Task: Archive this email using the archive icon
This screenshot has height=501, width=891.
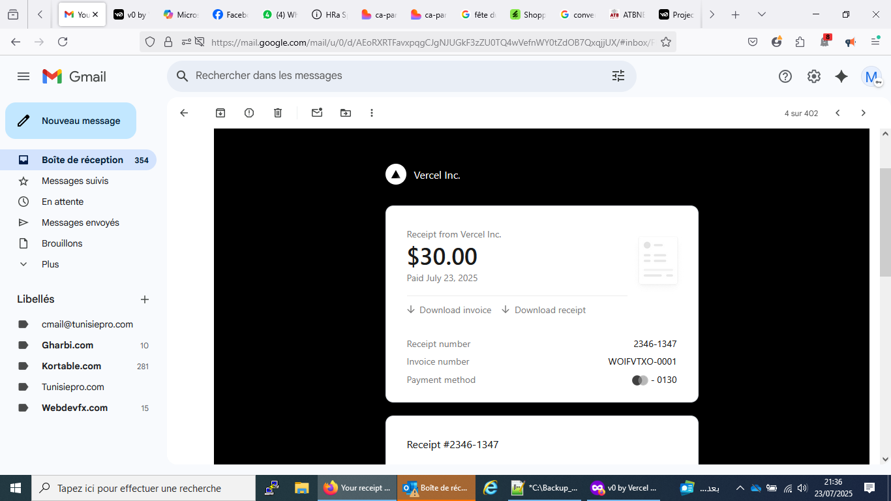Action: point(220,113)
